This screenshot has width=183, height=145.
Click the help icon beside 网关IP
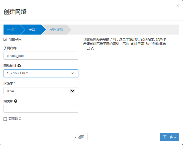(x=16, y=101)
